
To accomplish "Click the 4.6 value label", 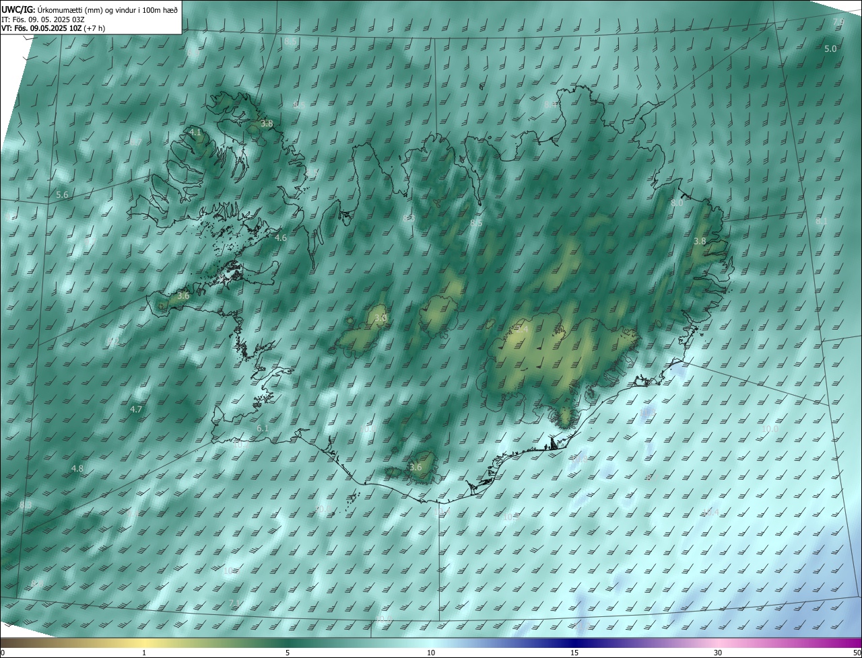I will [281, 237].
